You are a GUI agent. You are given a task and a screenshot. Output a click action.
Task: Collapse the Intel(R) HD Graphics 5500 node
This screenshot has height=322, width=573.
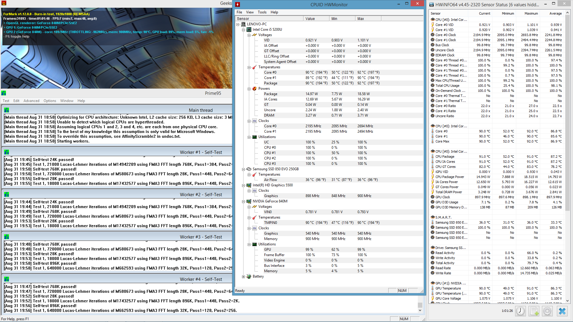[x=243, y=185]
